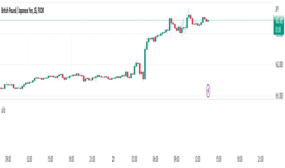Select the ulib indicator label
Image resolution: width=285 pixels, height=168 pixels.
click(x=3, y=111)
